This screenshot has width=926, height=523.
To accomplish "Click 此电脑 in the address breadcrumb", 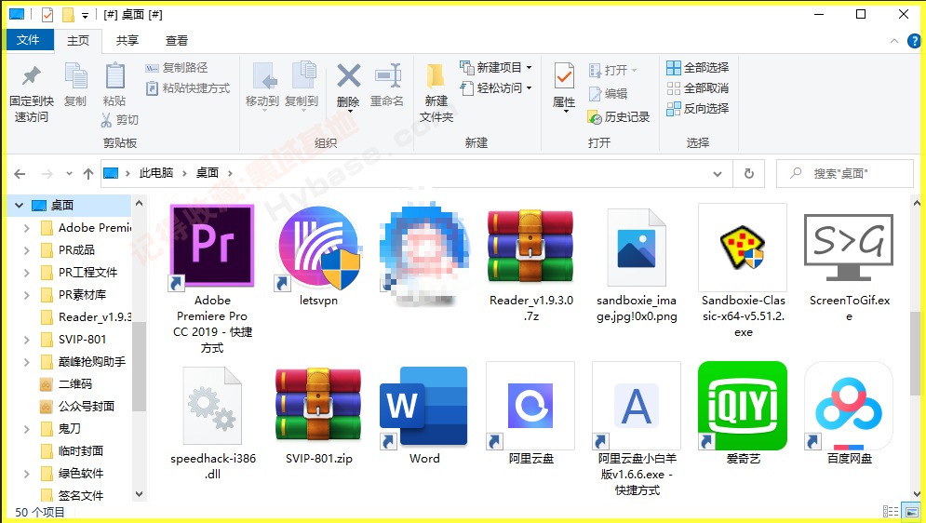I will click(x=156, y=173).
